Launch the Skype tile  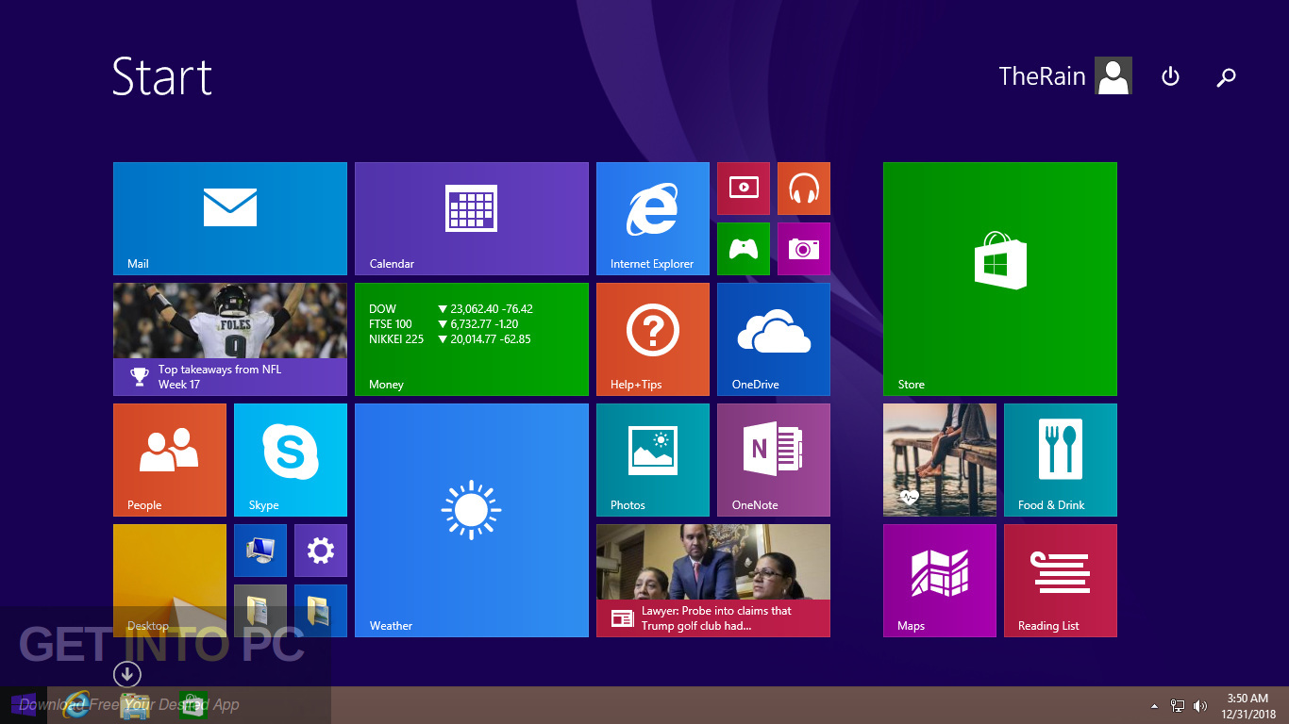[291, 460]
